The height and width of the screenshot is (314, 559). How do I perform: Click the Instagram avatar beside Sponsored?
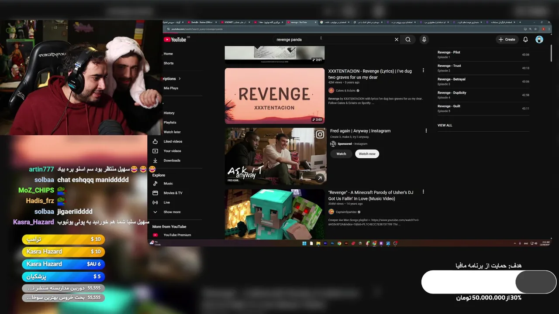333,143
